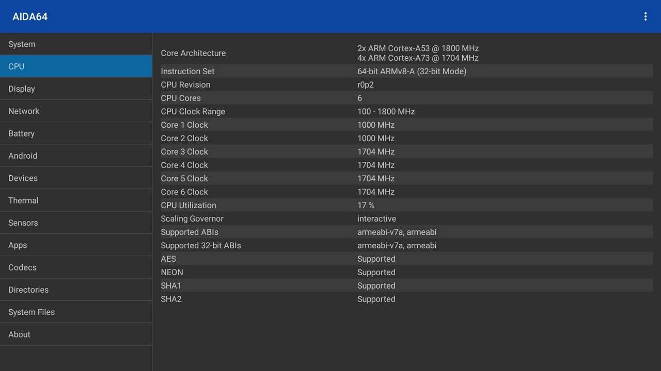
Task: Click the '4x ARM Cortex-A73 @ 1704 MHz' value
Action: tap(418, 58)
